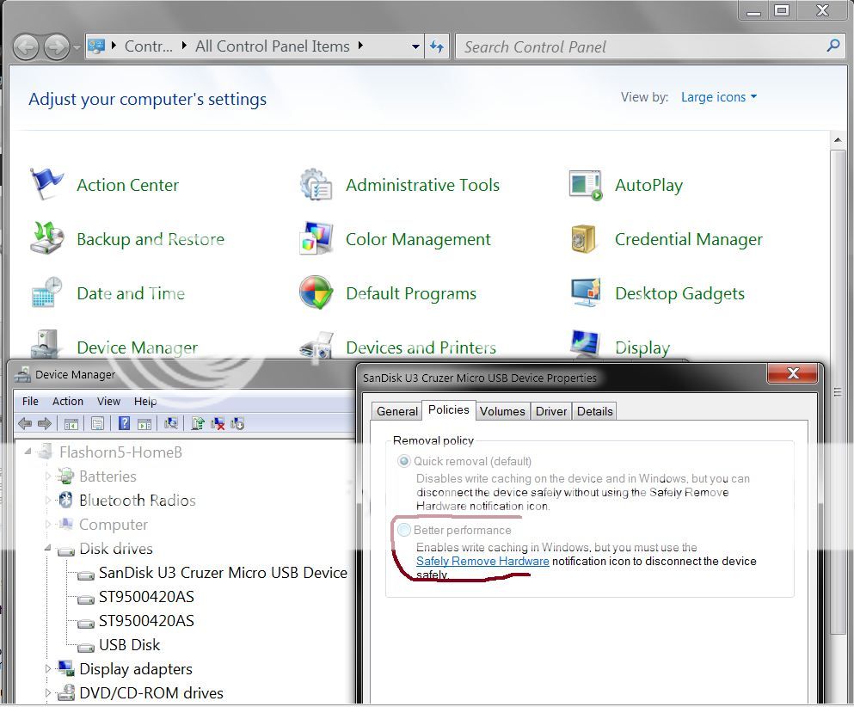
Task: Select Policies tab
Action: coord(449,409)
